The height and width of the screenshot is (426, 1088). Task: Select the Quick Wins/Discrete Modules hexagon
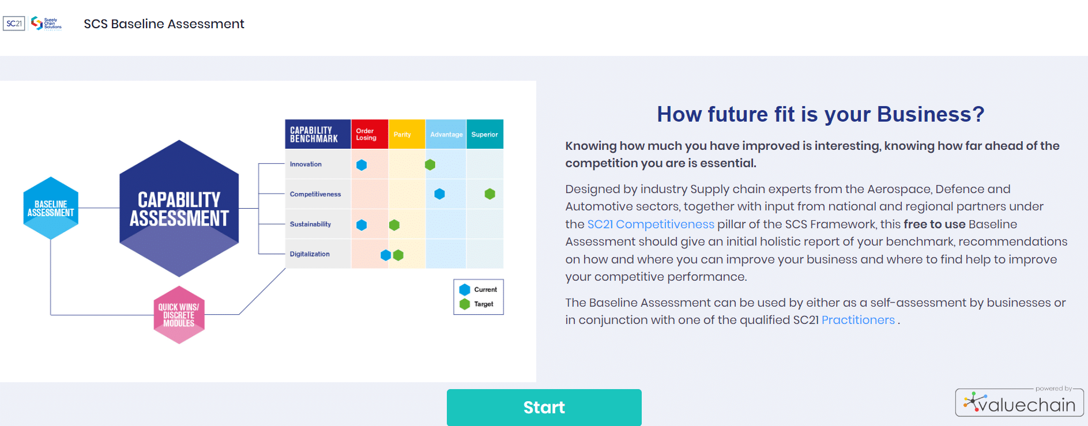(x=179, y=315)
